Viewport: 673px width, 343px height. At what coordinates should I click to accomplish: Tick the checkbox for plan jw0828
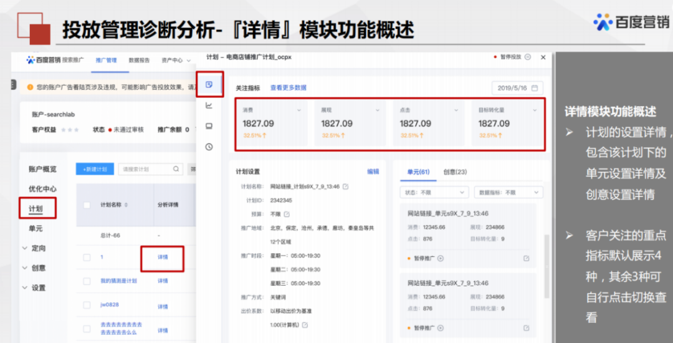(x=87, y=306)
